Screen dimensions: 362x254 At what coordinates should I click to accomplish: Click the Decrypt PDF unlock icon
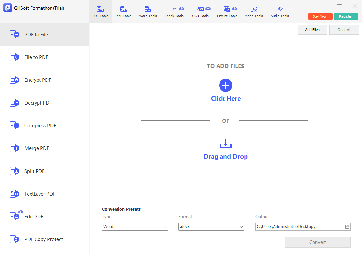14,103
